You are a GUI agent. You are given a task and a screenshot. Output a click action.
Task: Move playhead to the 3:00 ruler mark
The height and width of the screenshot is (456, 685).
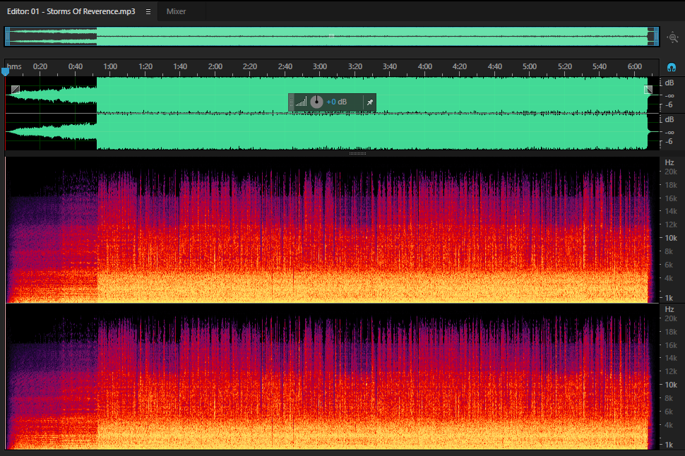[320, 67]
